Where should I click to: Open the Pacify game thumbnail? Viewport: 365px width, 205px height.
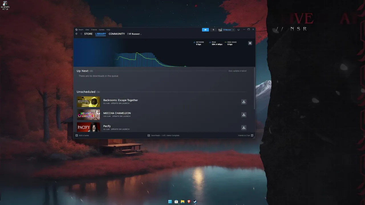coord(88,127)
